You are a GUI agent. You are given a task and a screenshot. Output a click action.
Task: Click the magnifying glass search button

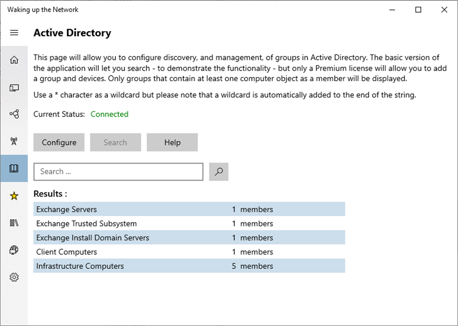click(219, 171)
